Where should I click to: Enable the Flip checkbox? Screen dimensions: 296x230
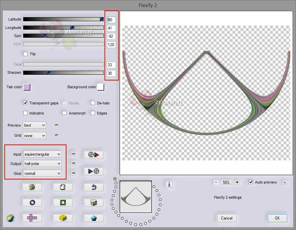(26, 54)
